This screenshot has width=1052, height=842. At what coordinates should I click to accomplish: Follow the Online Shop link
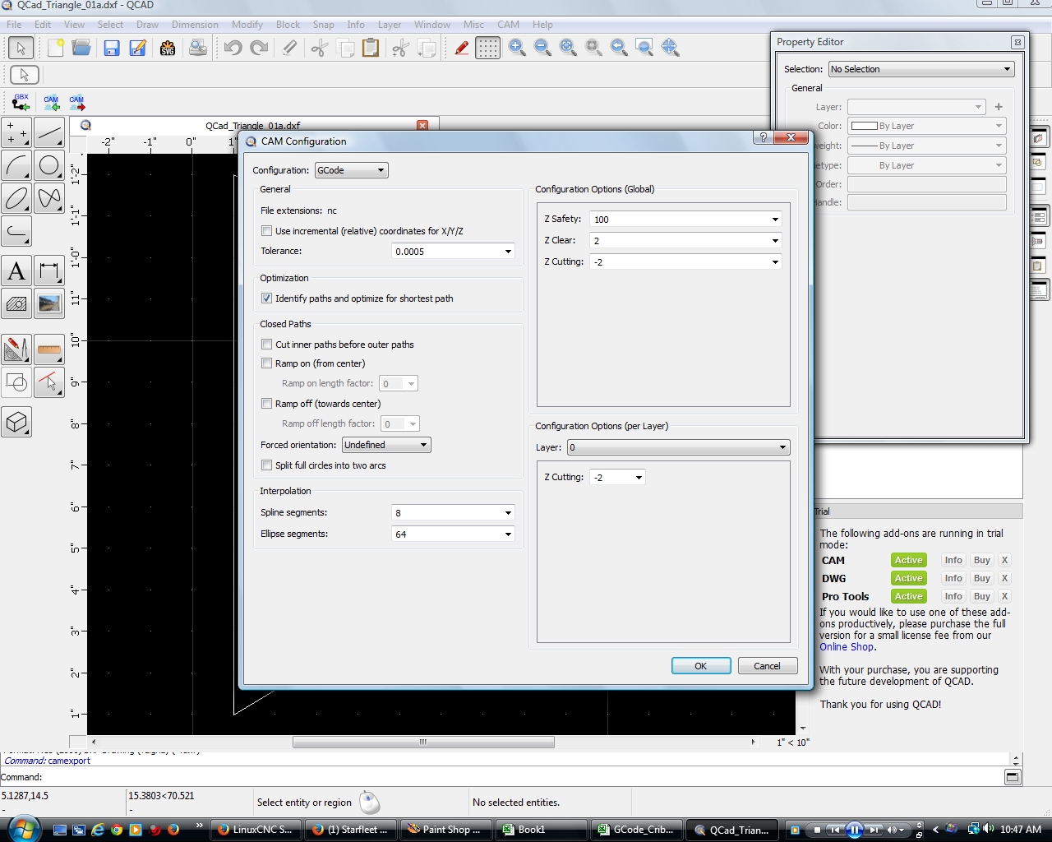point(847,647)
